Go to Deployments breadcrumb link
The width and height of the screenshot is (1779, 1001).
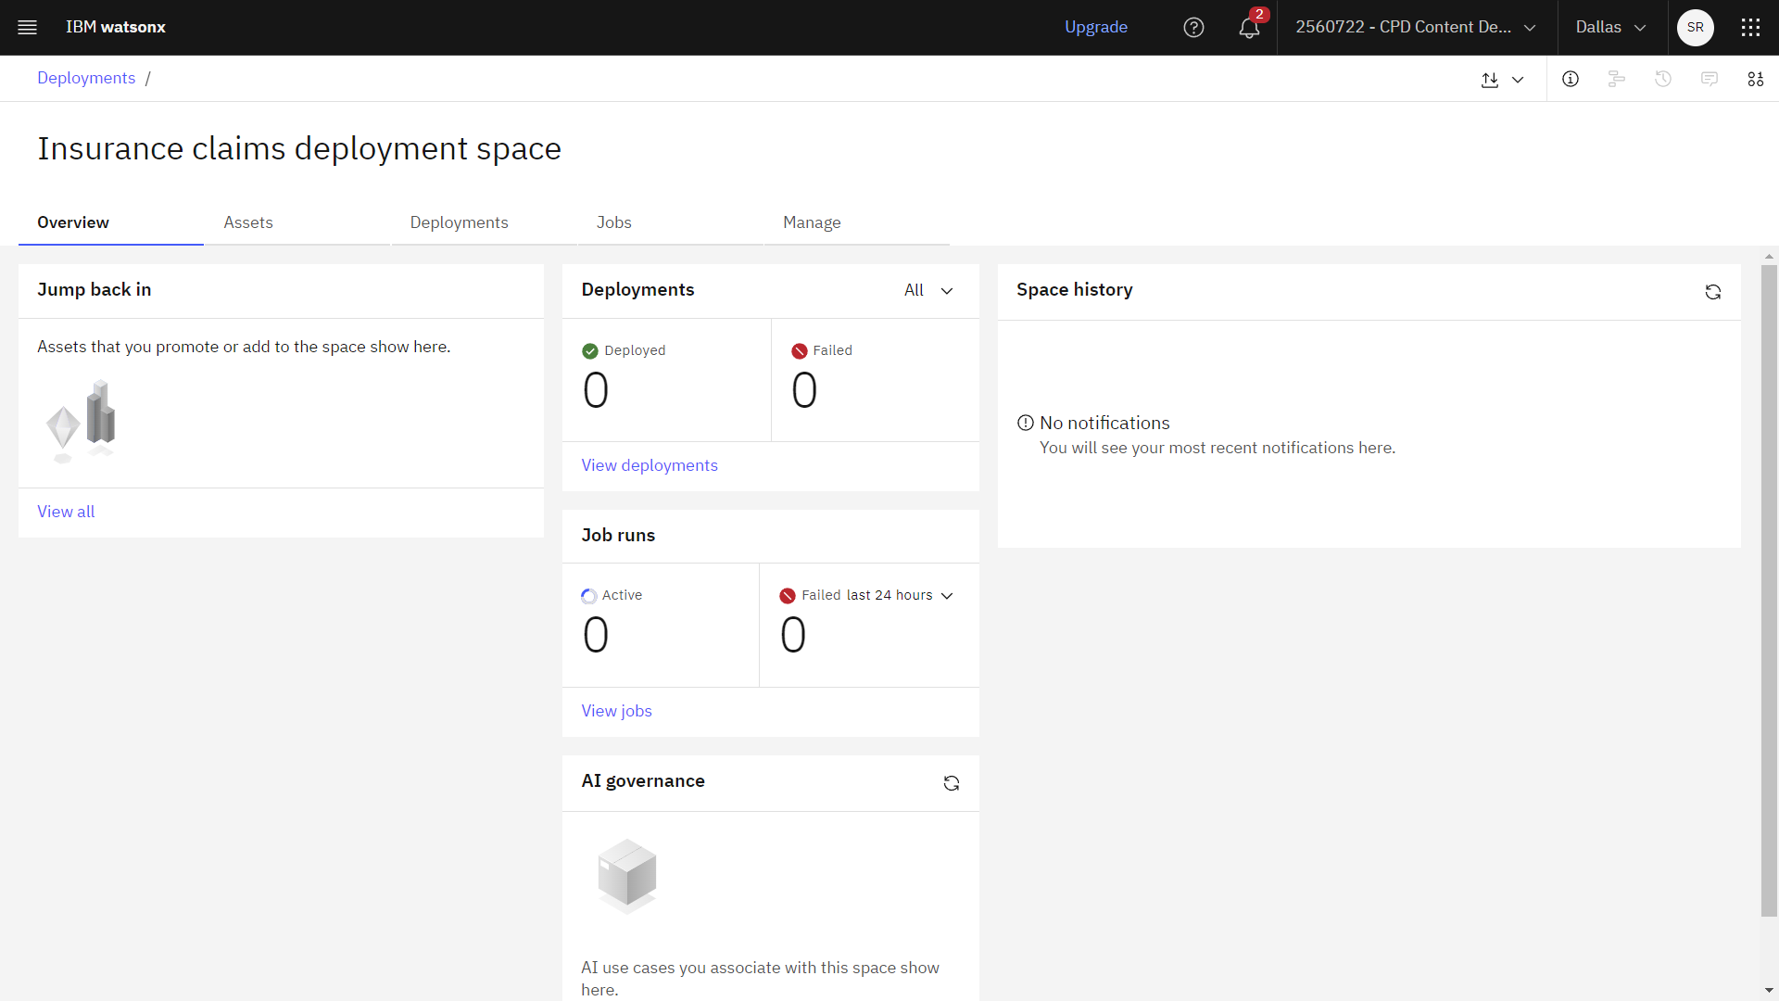(x=86, y=78)
